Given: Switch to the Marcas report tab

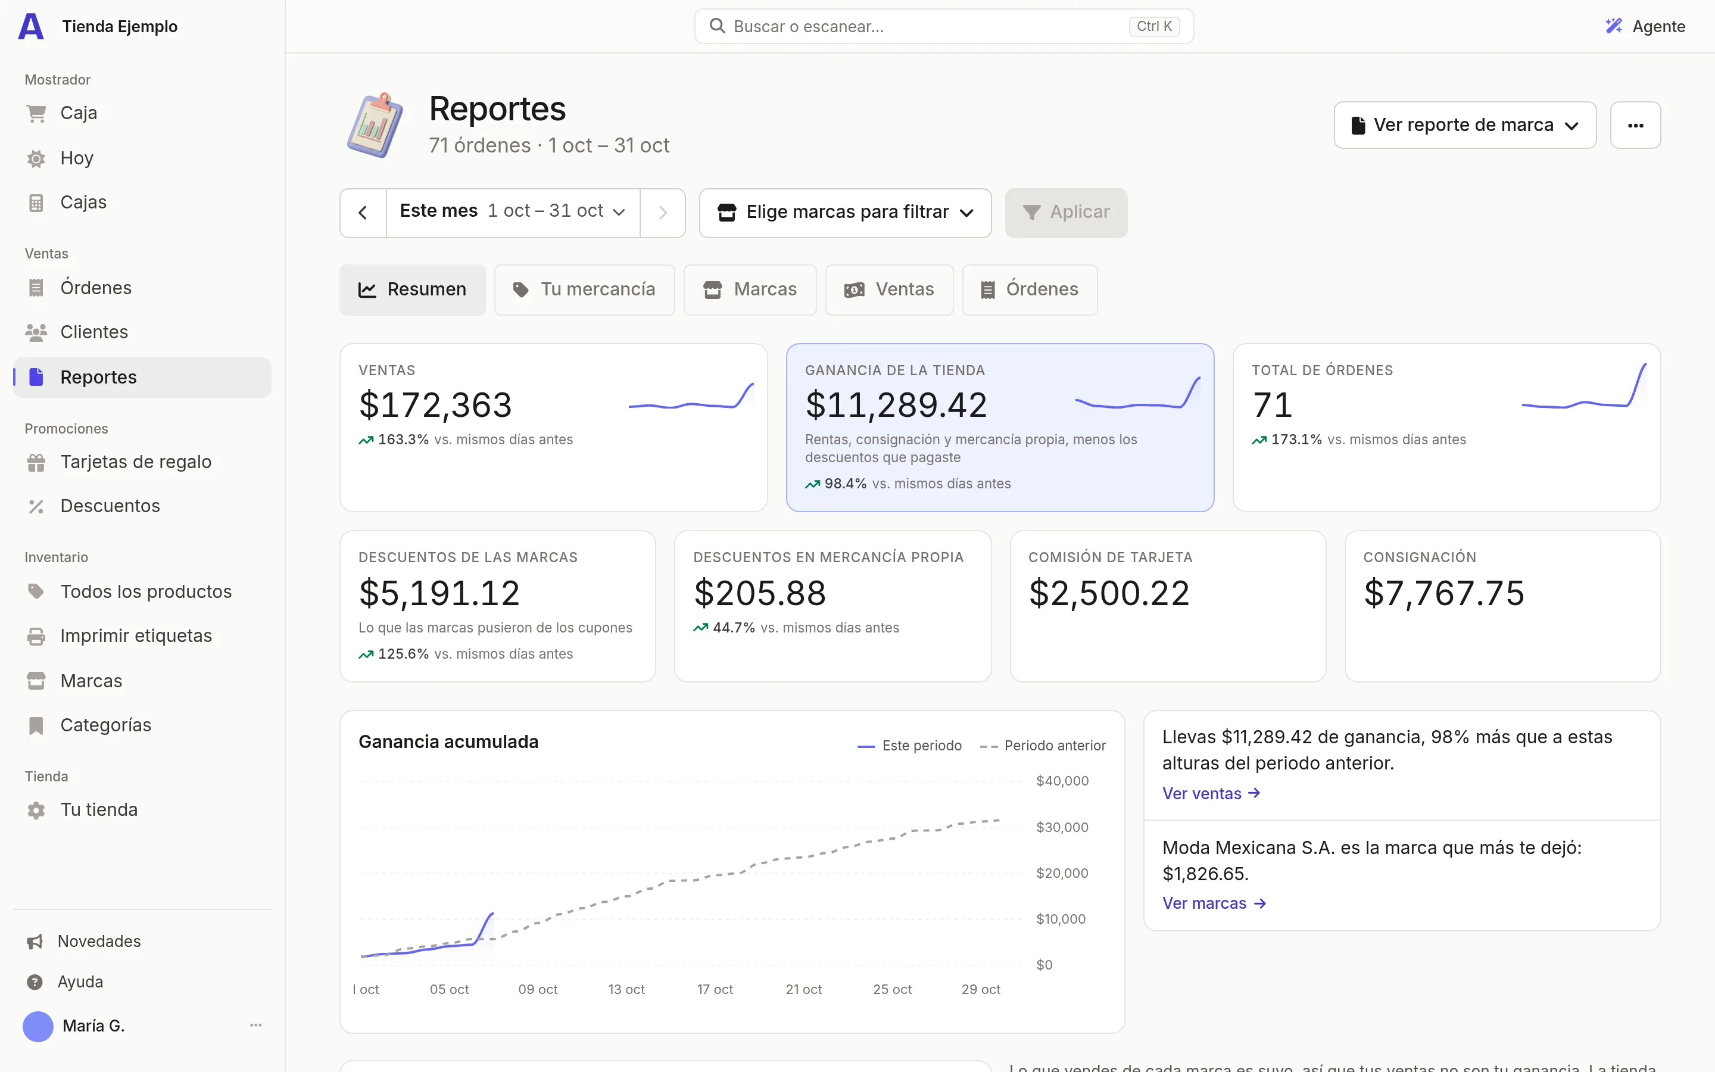Looking at the screenshot, I should [x=750, y=289].
